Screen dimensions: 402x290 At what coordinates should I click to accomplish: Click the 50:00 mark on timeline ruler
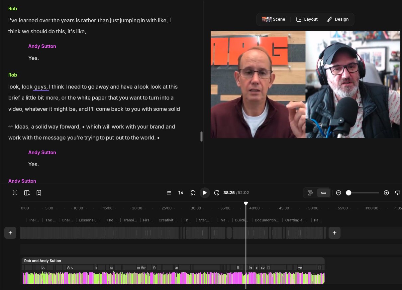tap(313, 208)
